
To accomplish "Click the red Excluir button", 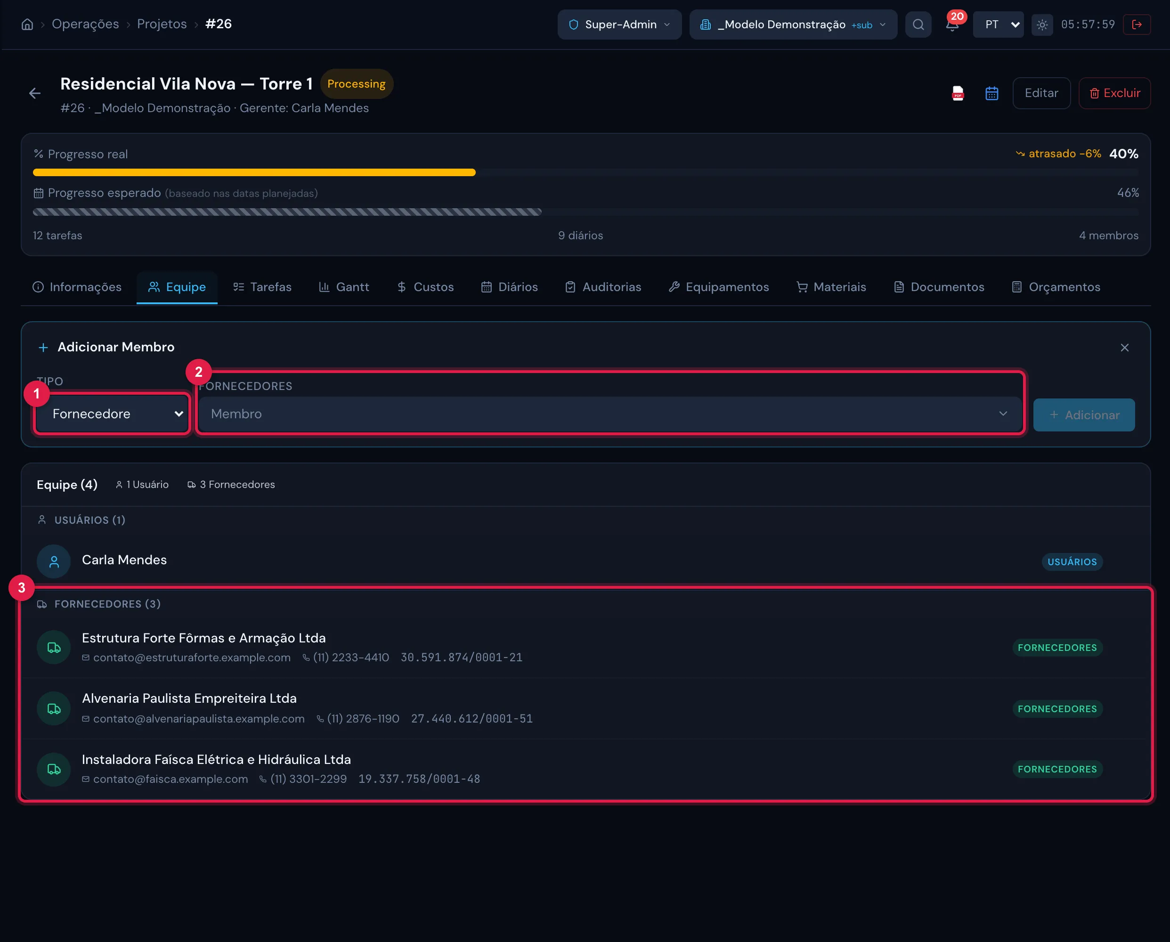I will pos(1114,93).
